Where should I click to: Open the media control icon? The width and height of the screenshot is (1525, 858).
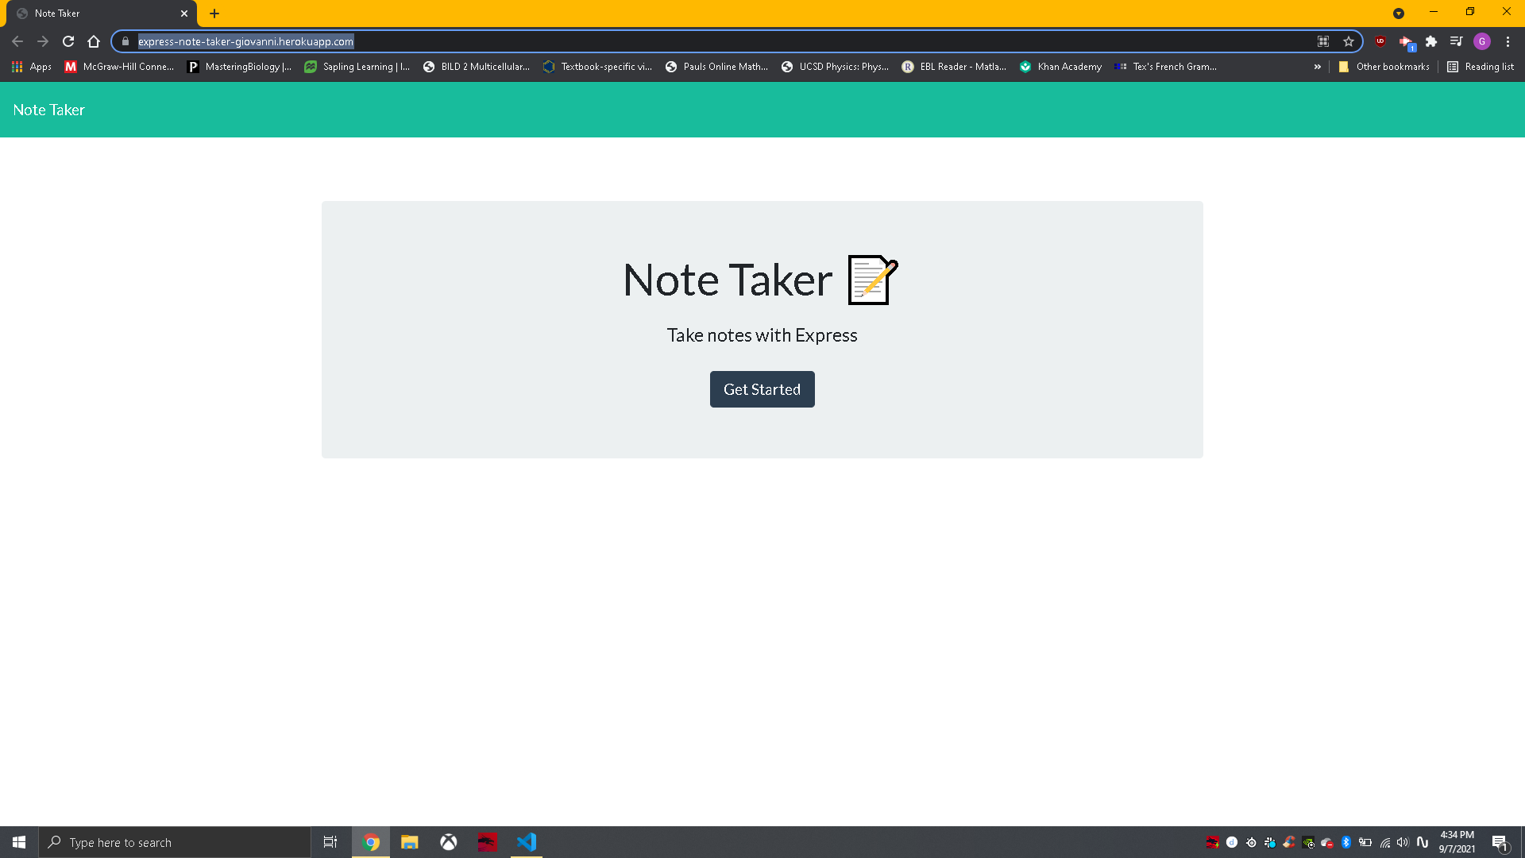[1456, 41]
